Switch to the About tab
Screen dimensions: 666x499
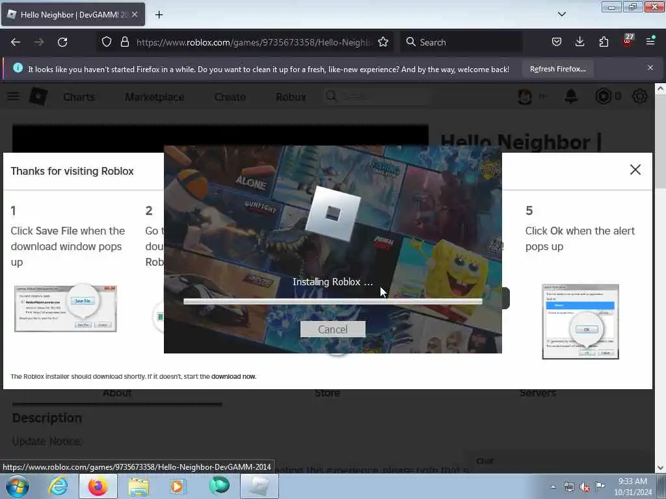click(117, 394)
